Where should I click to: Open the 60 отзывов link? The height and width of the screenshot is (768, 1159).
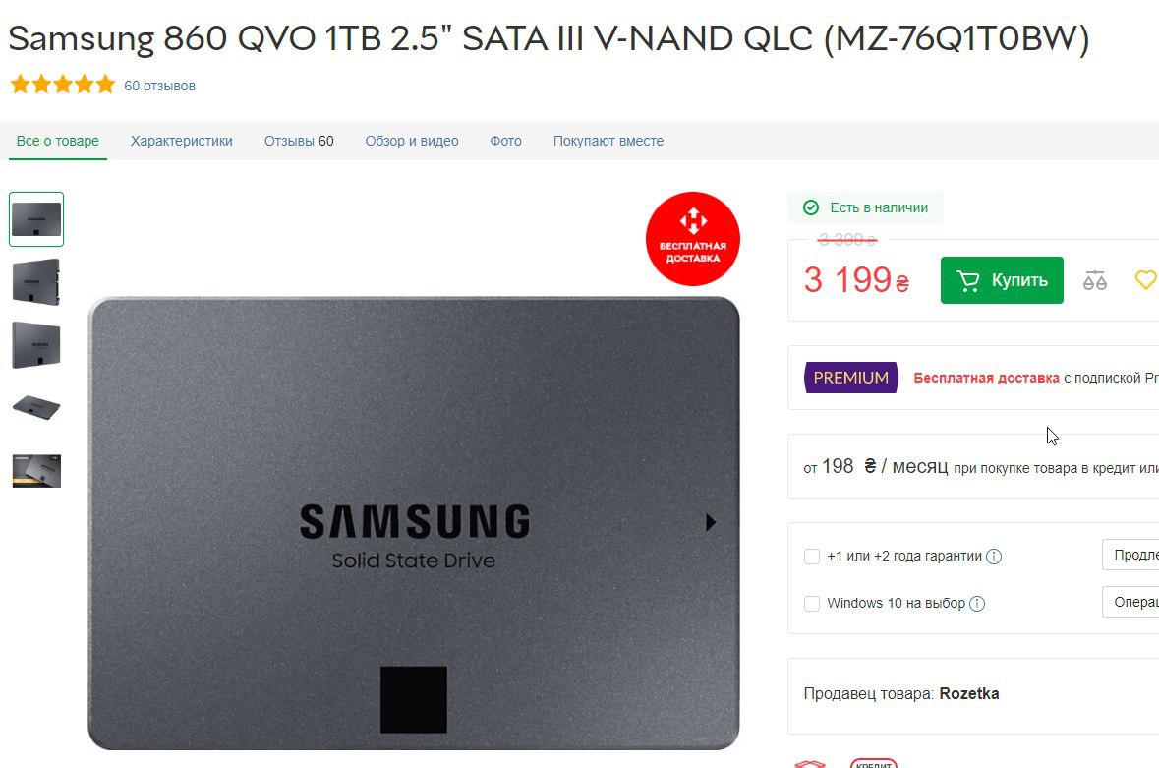[159, 86]
